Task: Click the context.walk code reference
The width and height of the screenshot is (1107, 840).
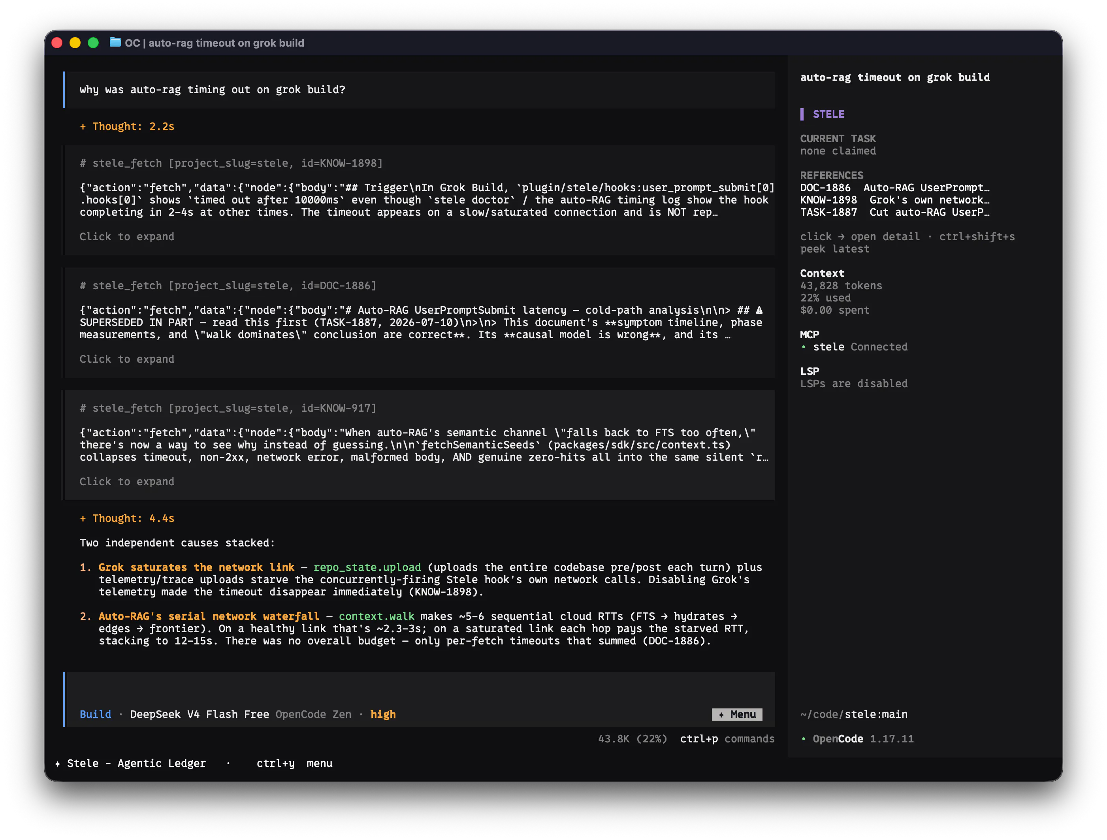Action: [377, 616]
